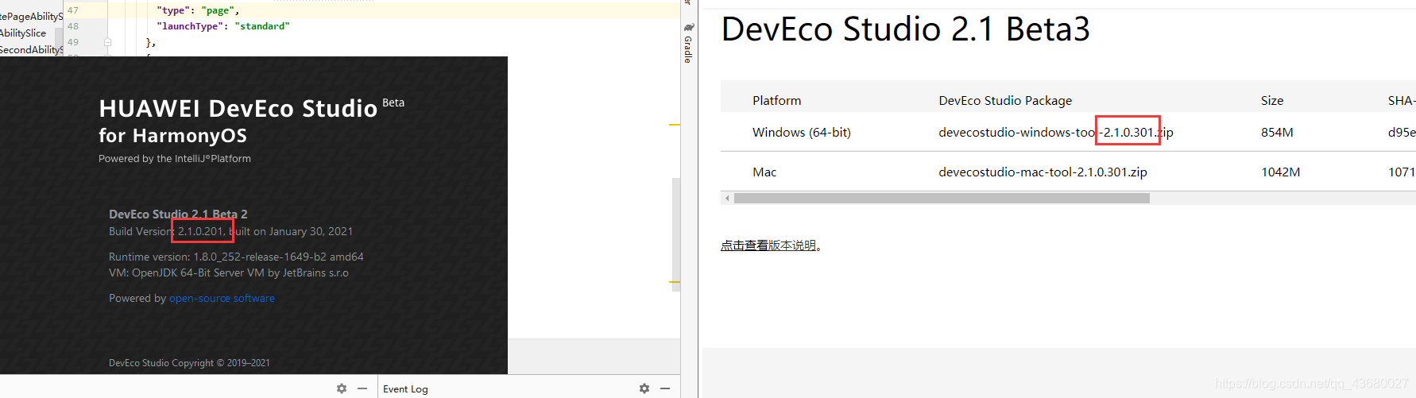Click the download table horizontal scrollbar thumb
This screenshot has height=398, width=1416.
click(x=942, y=198)
